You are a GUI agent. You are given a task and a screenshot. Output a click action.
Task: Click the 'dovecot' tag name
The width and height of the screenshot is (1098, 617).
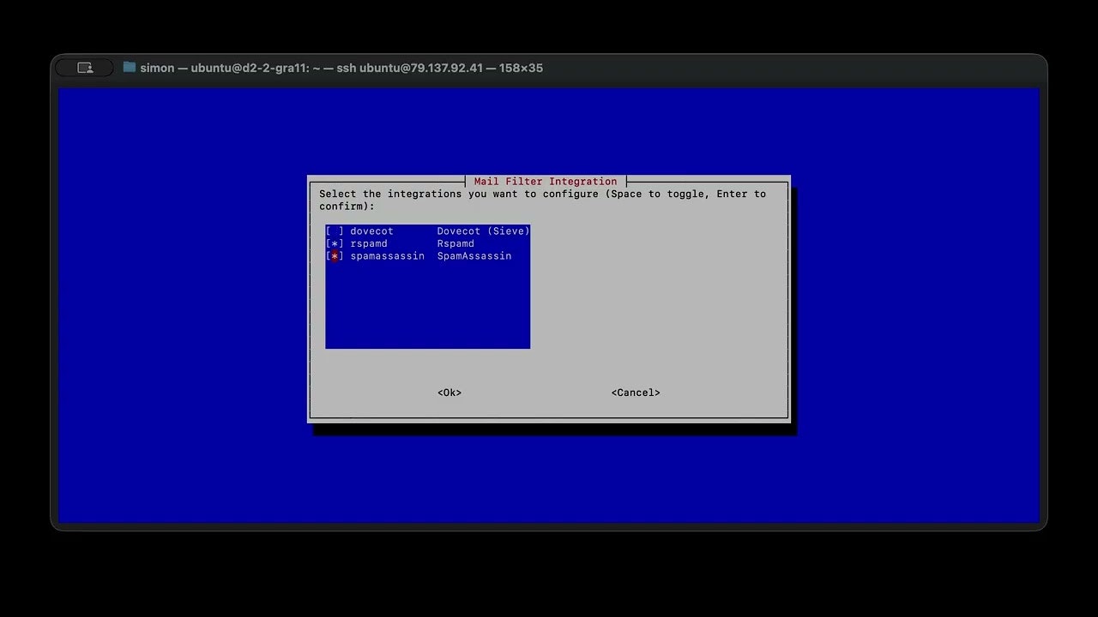[371, 231]
